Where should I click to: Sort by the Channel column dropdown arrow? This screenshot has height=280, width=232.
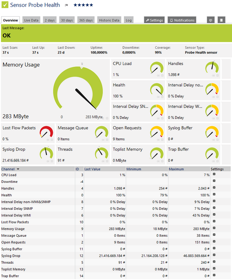click(18, 169)
